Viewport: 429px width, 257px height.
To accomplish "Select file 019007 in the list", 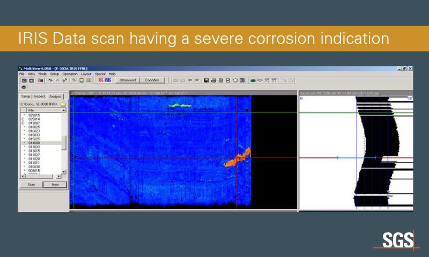I will click(x=34, y=123).
